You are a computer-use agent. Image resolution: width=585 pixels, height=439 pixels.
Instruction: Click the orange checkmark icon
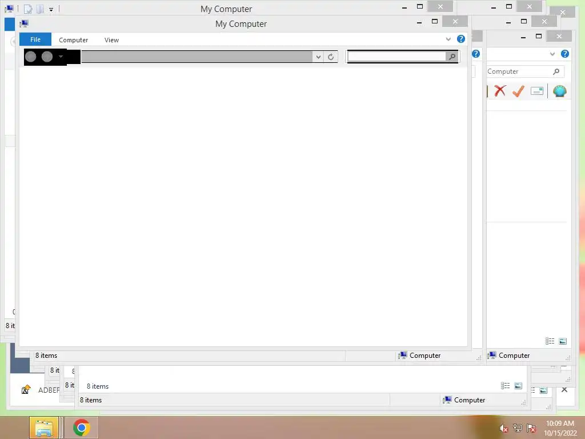pos(518,91)
